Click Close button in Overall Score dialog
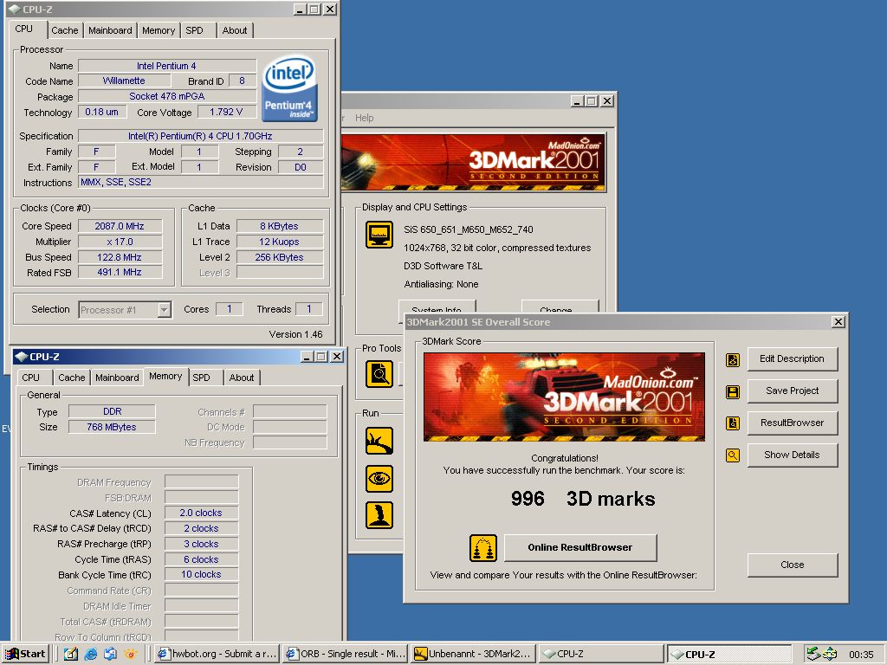Image resolution: width=887 pixels, height=665 pixels. coord(792,565)
